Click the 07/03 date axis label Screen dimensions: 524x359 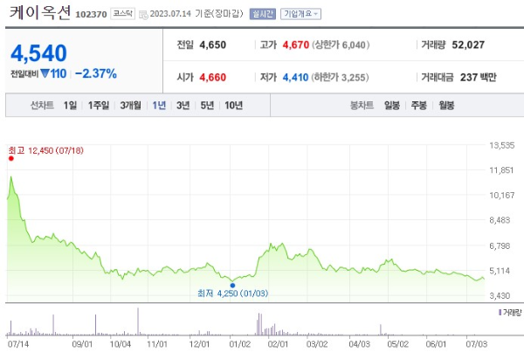[477, 344]
